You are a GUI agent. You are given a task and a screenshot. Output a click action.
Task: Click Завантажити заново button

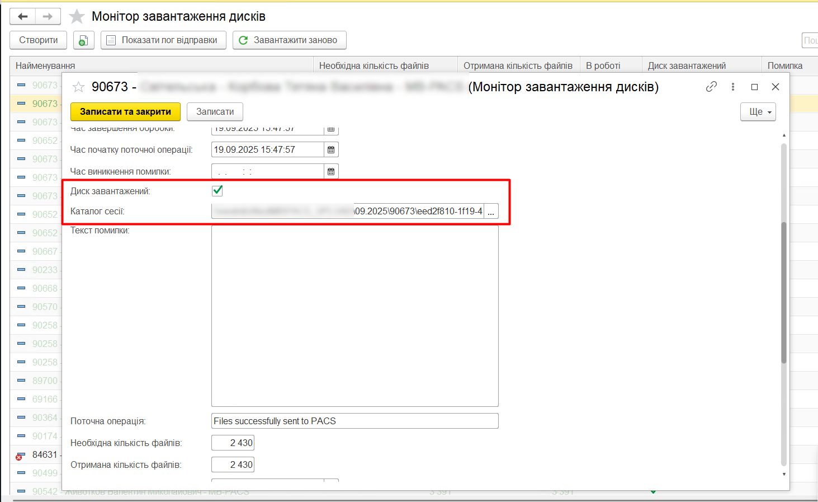(289, 40)
